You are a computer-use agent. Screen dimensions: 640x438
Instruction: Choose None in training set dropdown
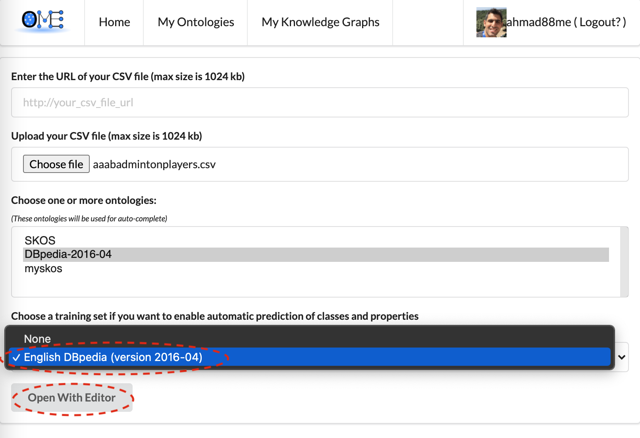point(37,339)
